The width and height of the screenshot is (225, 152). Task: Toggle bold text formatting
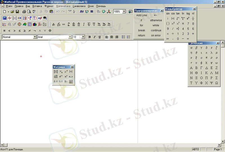click(x=89, y=37)
